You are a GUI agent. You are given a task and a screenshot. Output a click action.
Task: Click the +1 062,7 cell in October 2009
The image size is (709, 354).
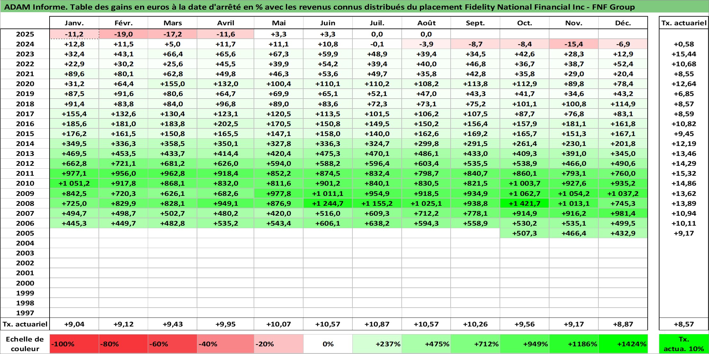(x=524, y=193)
